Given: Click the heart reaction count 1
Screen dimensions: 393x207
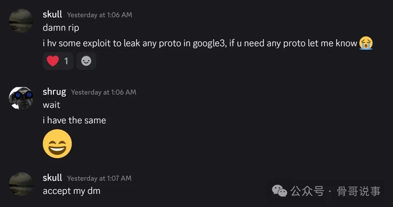Looking at the screenshot, I should click(x=66, y=61).
